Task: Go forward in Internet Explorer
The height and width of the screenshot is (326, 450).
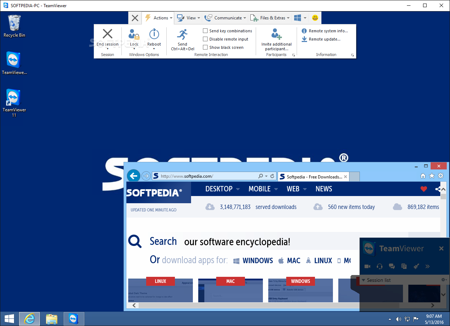Action: click(146, 176)
